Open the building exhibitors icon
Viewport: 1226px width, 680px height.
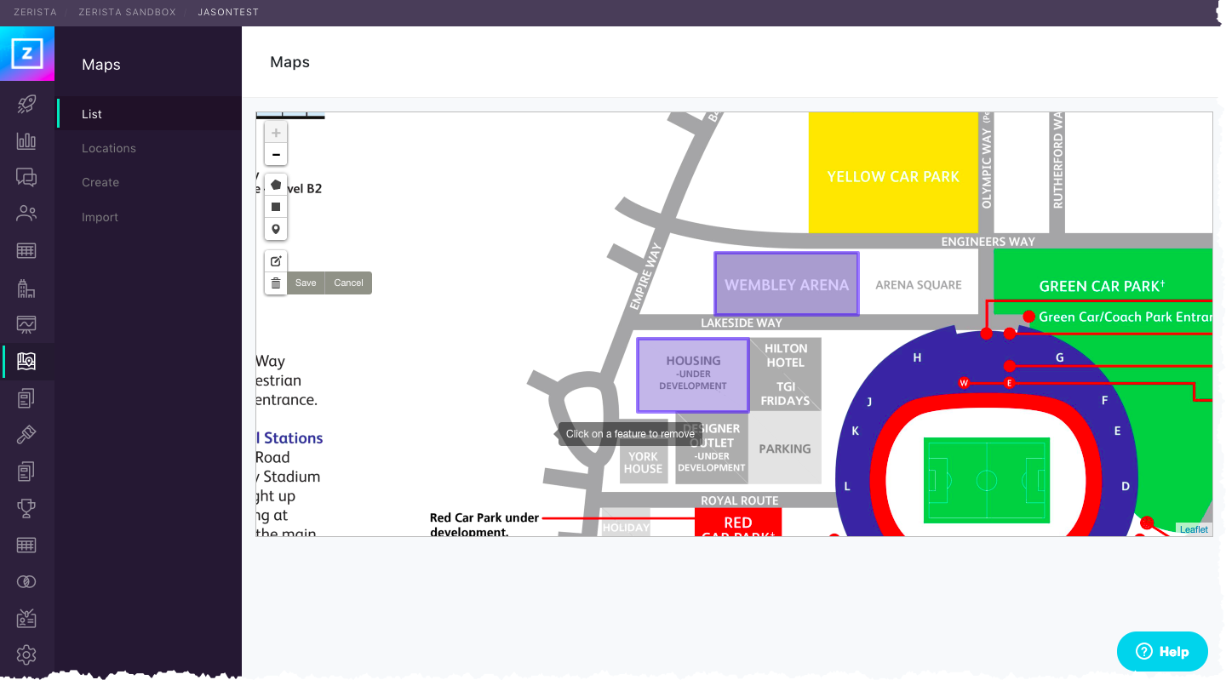coord(26,289)
